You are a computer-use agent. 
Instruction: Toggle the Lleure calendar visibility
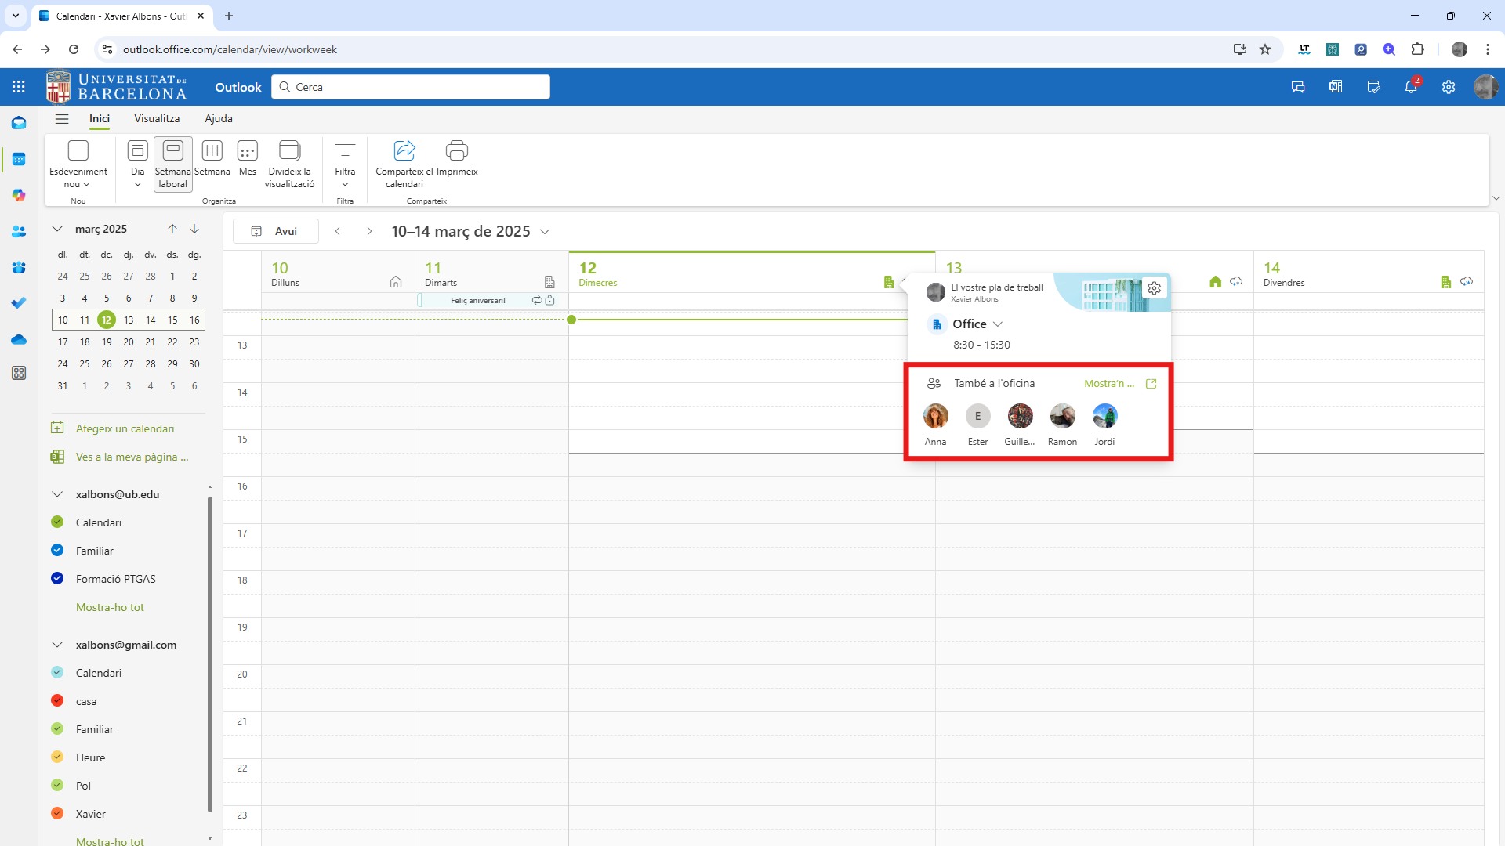click(x=57, y=757)
